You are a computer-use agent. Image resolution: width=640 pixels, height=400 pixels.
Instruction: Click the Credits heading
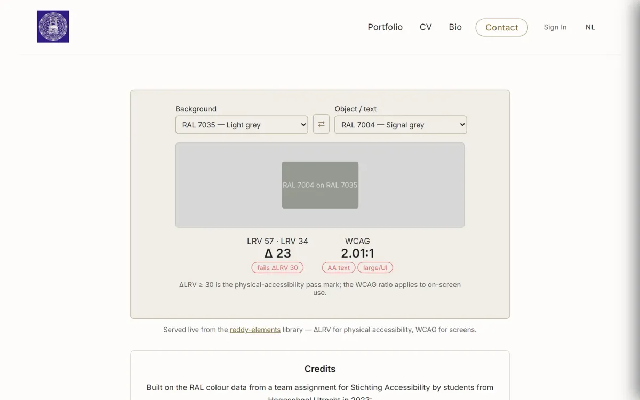click(x=320, y=369)
